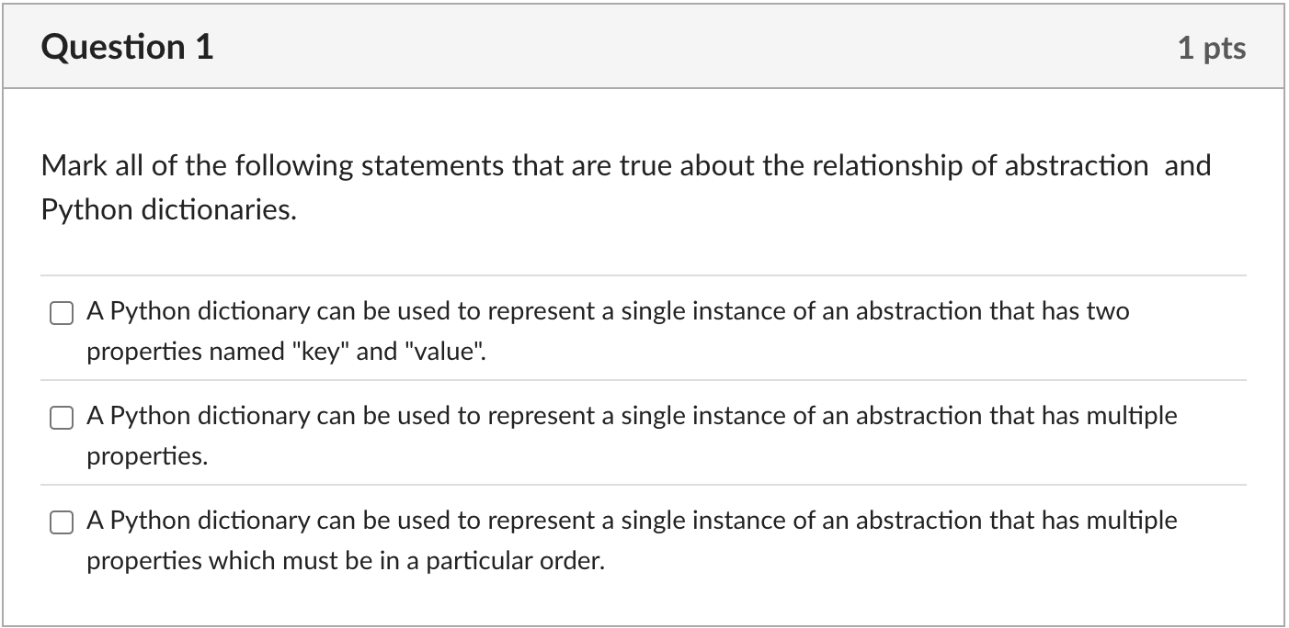Click the third answer row
This screenshot has width=1289, height=628.
point(631,540)
